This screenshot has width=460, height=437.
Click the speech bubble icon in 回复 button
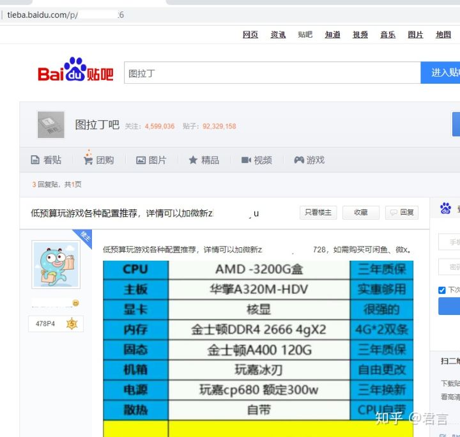click(394, 212)
